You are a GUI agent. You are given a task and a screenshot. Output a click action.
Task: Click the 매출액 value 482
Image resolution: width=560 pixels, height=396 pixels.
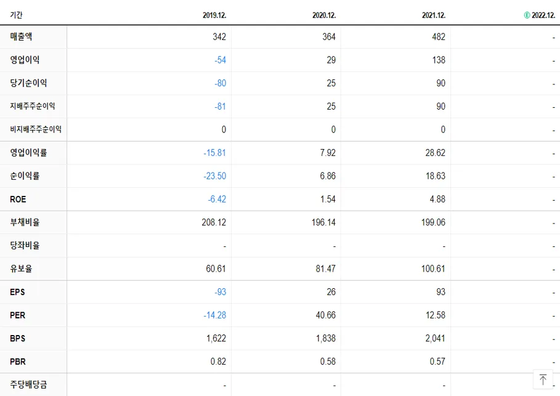[439, 37]
